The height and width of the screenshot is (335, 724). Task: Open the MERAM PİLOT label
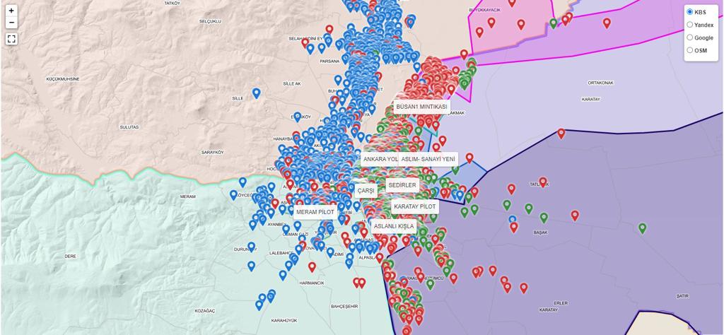[315, 211]
